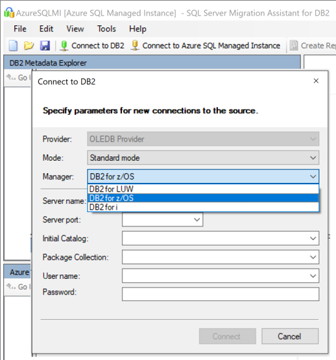Click Connect to DB2 toolbar button

[92, 45]
